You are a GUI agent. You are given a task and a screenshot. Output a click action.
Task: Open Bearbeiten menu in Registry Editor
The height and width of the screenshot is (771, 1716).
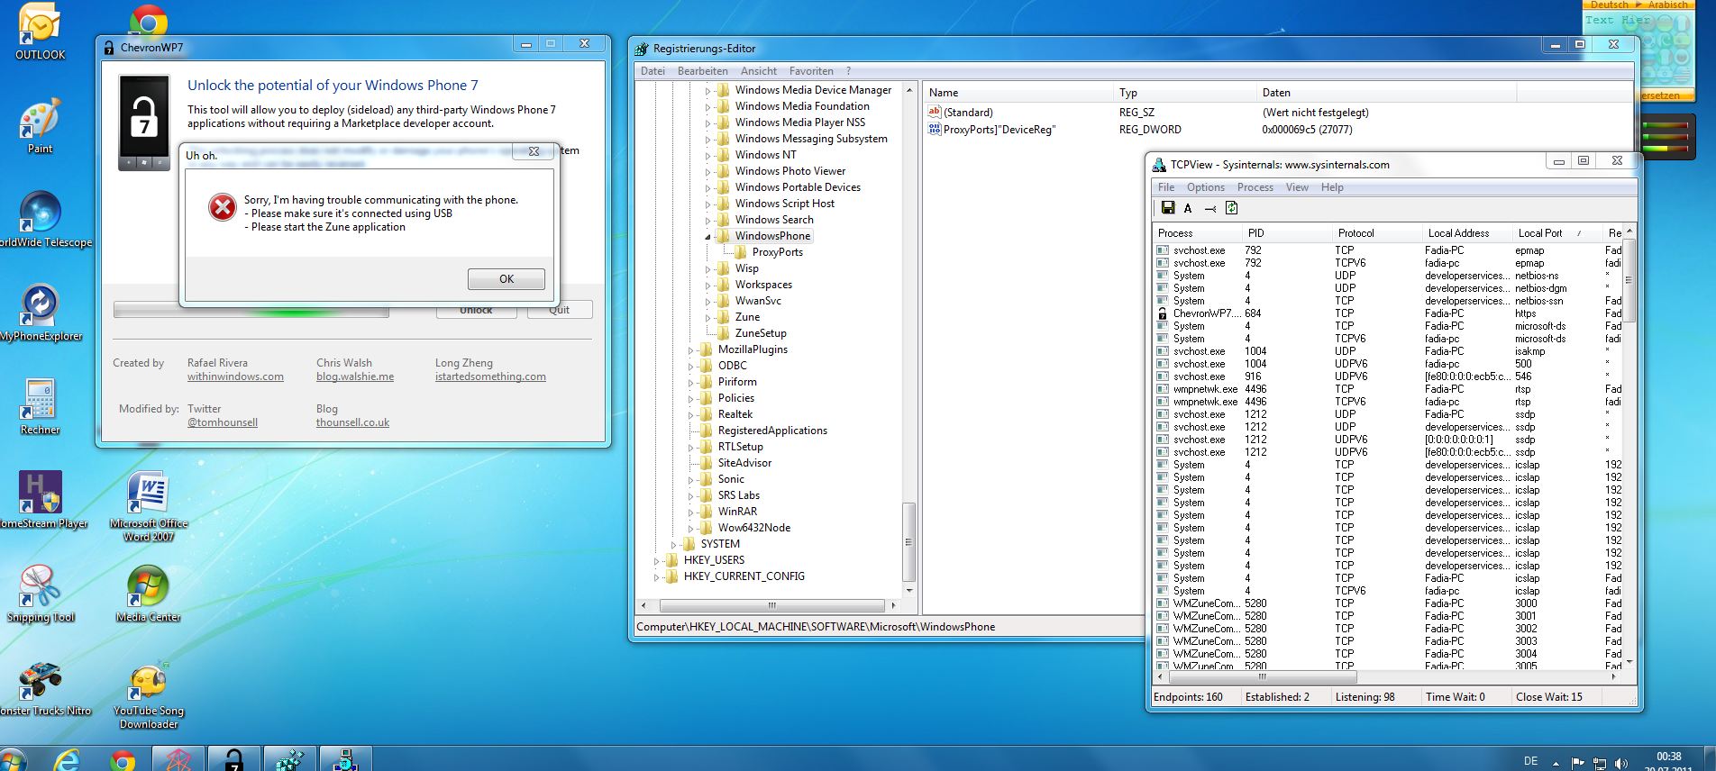[702, 71]
